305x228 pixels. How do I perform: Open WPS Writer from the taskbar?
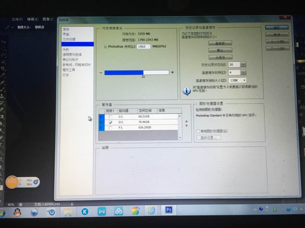pos(102,211)
